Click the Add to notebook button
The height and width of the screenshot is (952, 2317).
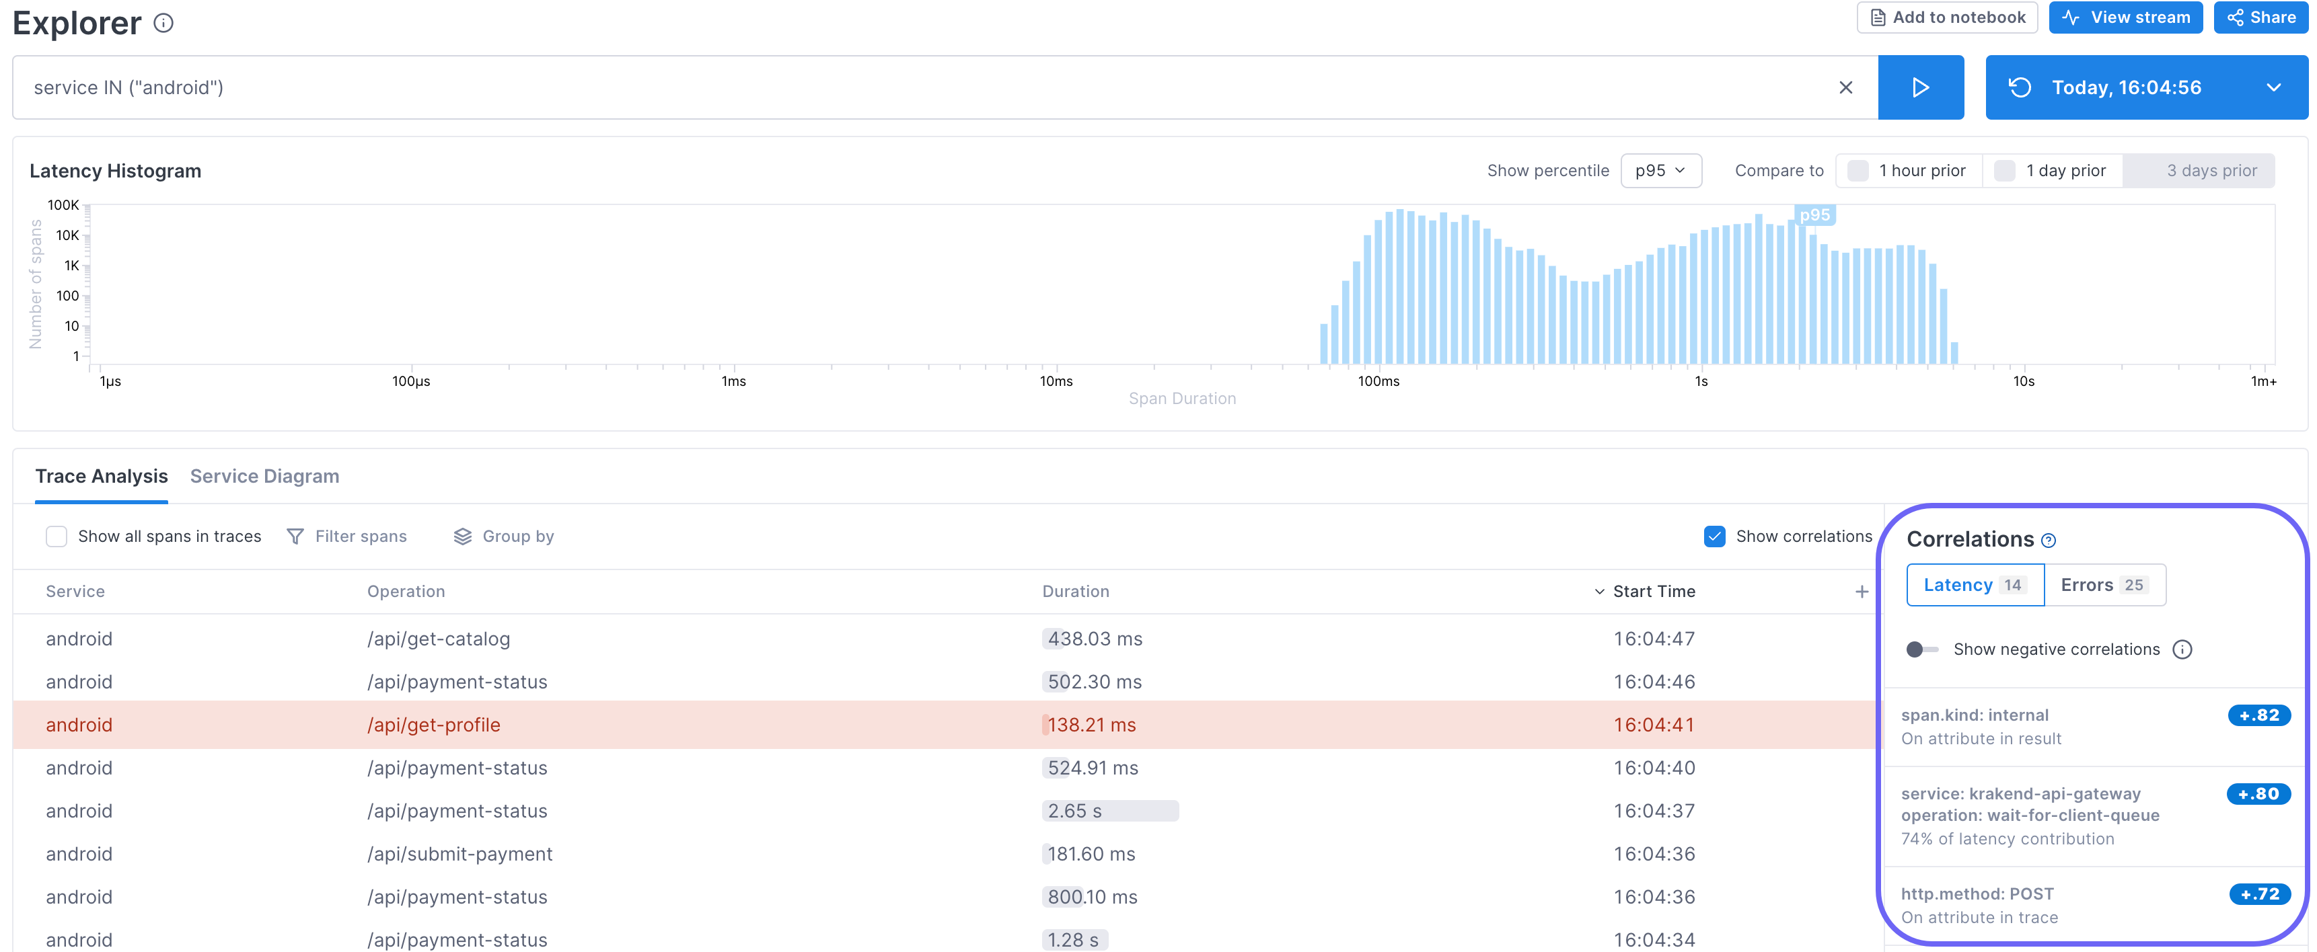click(1946, 18)
